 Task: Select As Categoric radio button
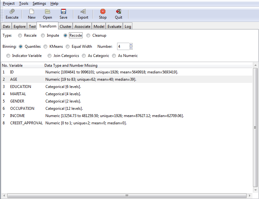[84, 56]
